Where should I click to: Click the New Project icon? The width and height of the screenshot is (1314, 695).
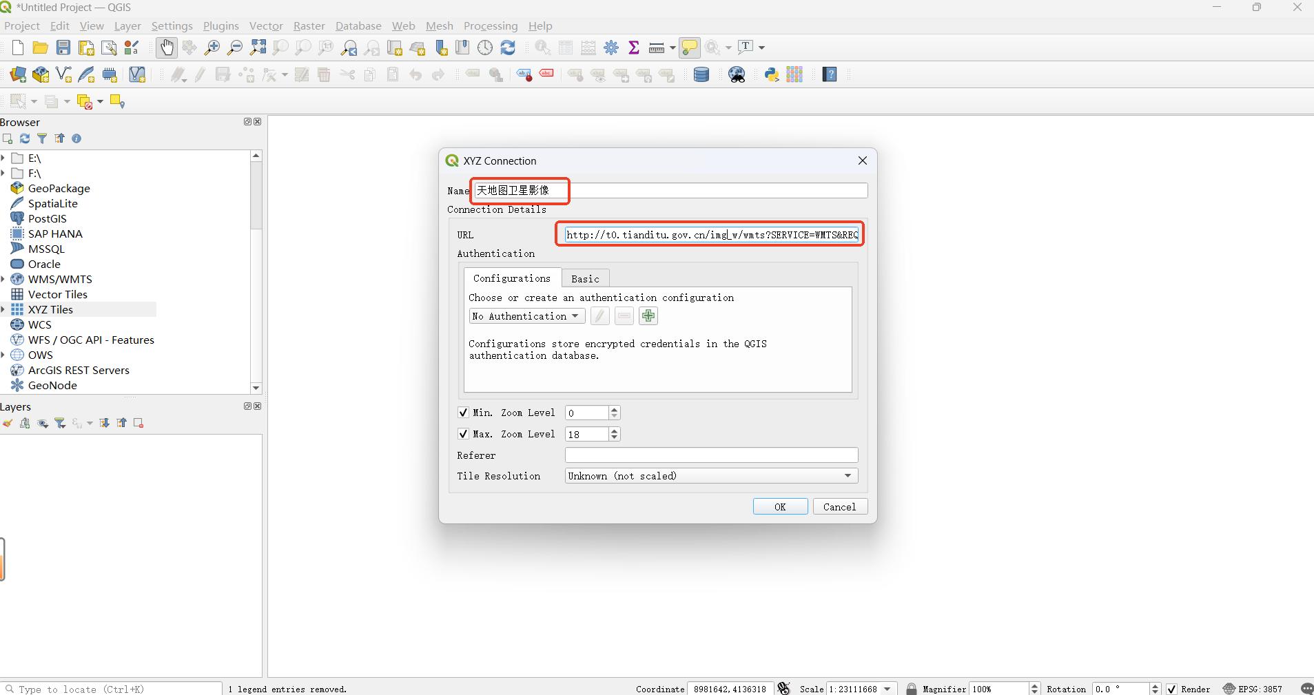pyautogui.click(x=18, y=48)
